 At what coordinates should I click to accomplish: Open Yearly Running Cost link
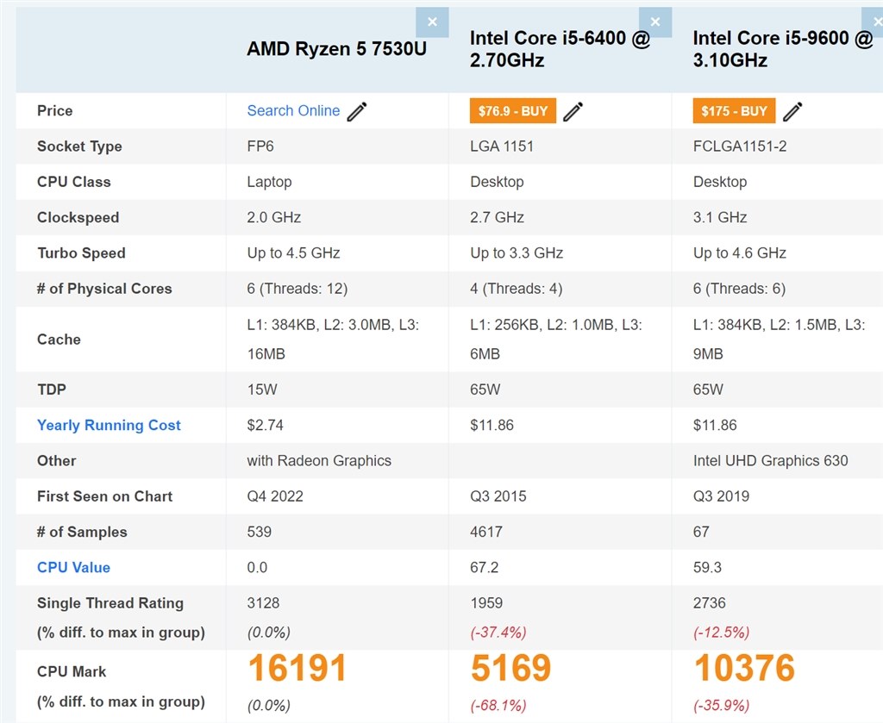point(109,426)
